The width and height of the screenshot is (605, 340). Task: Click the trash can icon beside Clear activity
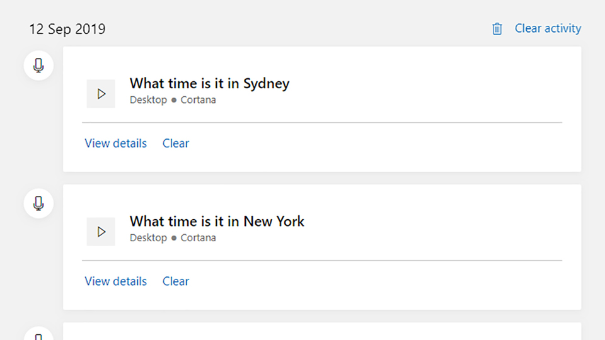click(497, 28)
